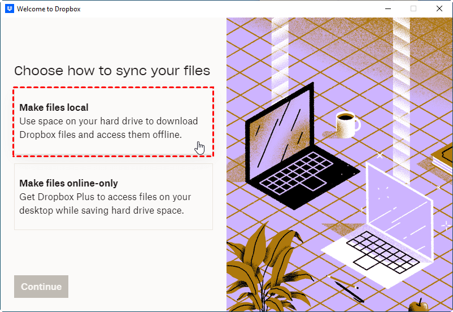This screenshot has height=312, width=453.
Task: Click the Dropbox logo in title bar
Action: [10, 8]
